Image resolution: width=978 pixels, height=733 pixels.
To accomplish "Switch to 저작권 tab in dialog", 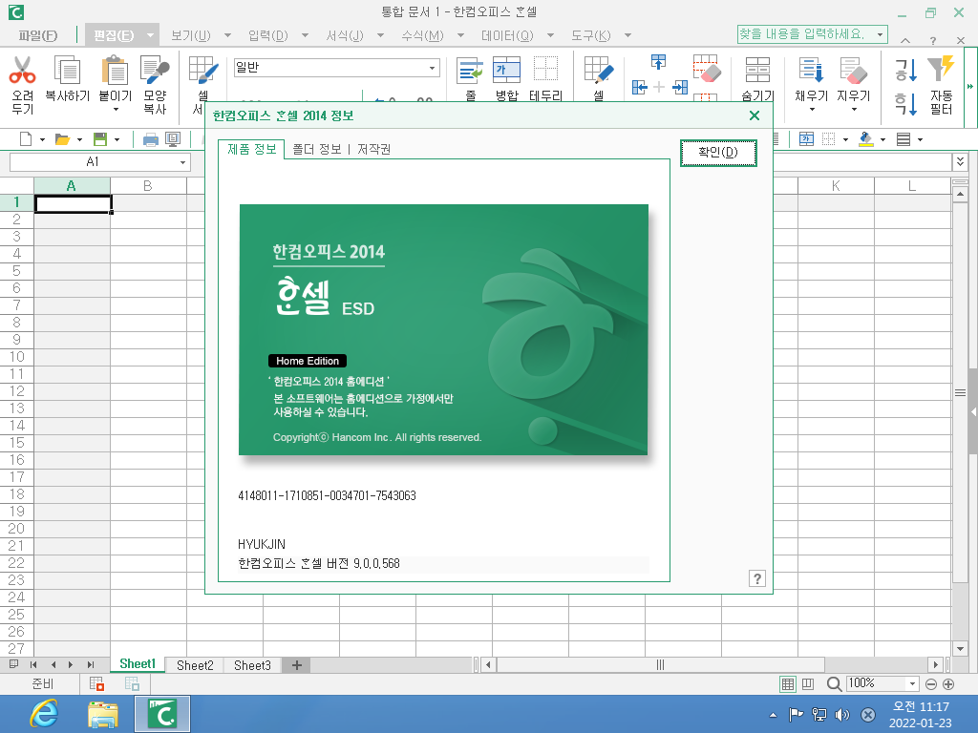I will 373,150.
